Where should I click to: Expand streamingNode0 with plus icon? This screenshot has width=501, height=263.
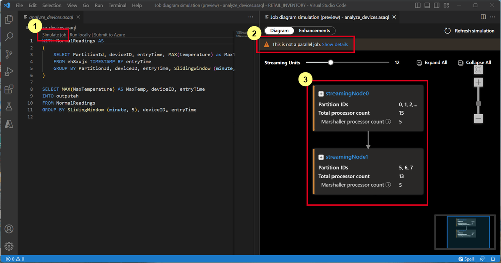point(321,94)
